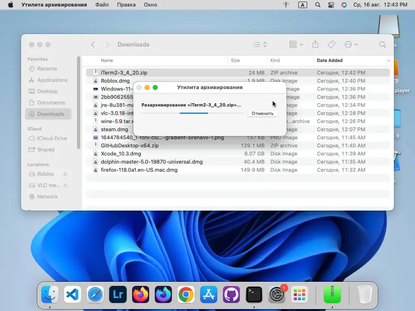415x311 pixels.
Task: Click the extraction progress bar
Action: [x=192, y=113]
